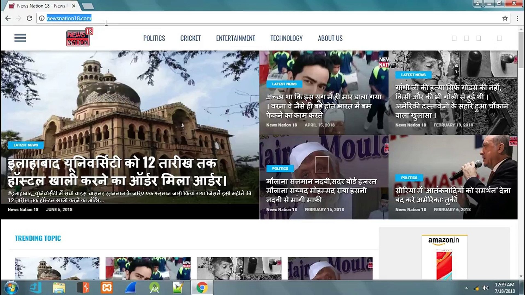
Task: Open the About Us page
Action: pyautogui.click(x=330, y=38)
